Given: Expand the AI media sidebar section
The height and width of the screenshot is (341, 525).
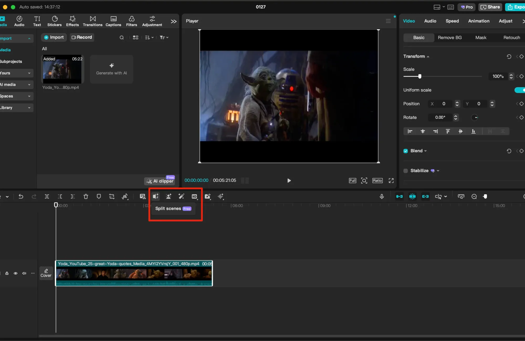Looking at the screenshot, I should tap(16, 85).
